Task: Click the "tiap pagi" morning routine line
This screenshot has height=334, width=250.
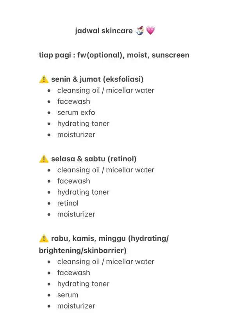Action: [x=114, y=55]
